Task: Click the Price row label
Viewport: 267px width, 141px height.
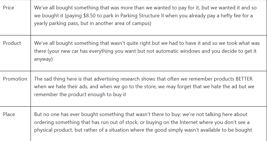Action: (8, 8)
